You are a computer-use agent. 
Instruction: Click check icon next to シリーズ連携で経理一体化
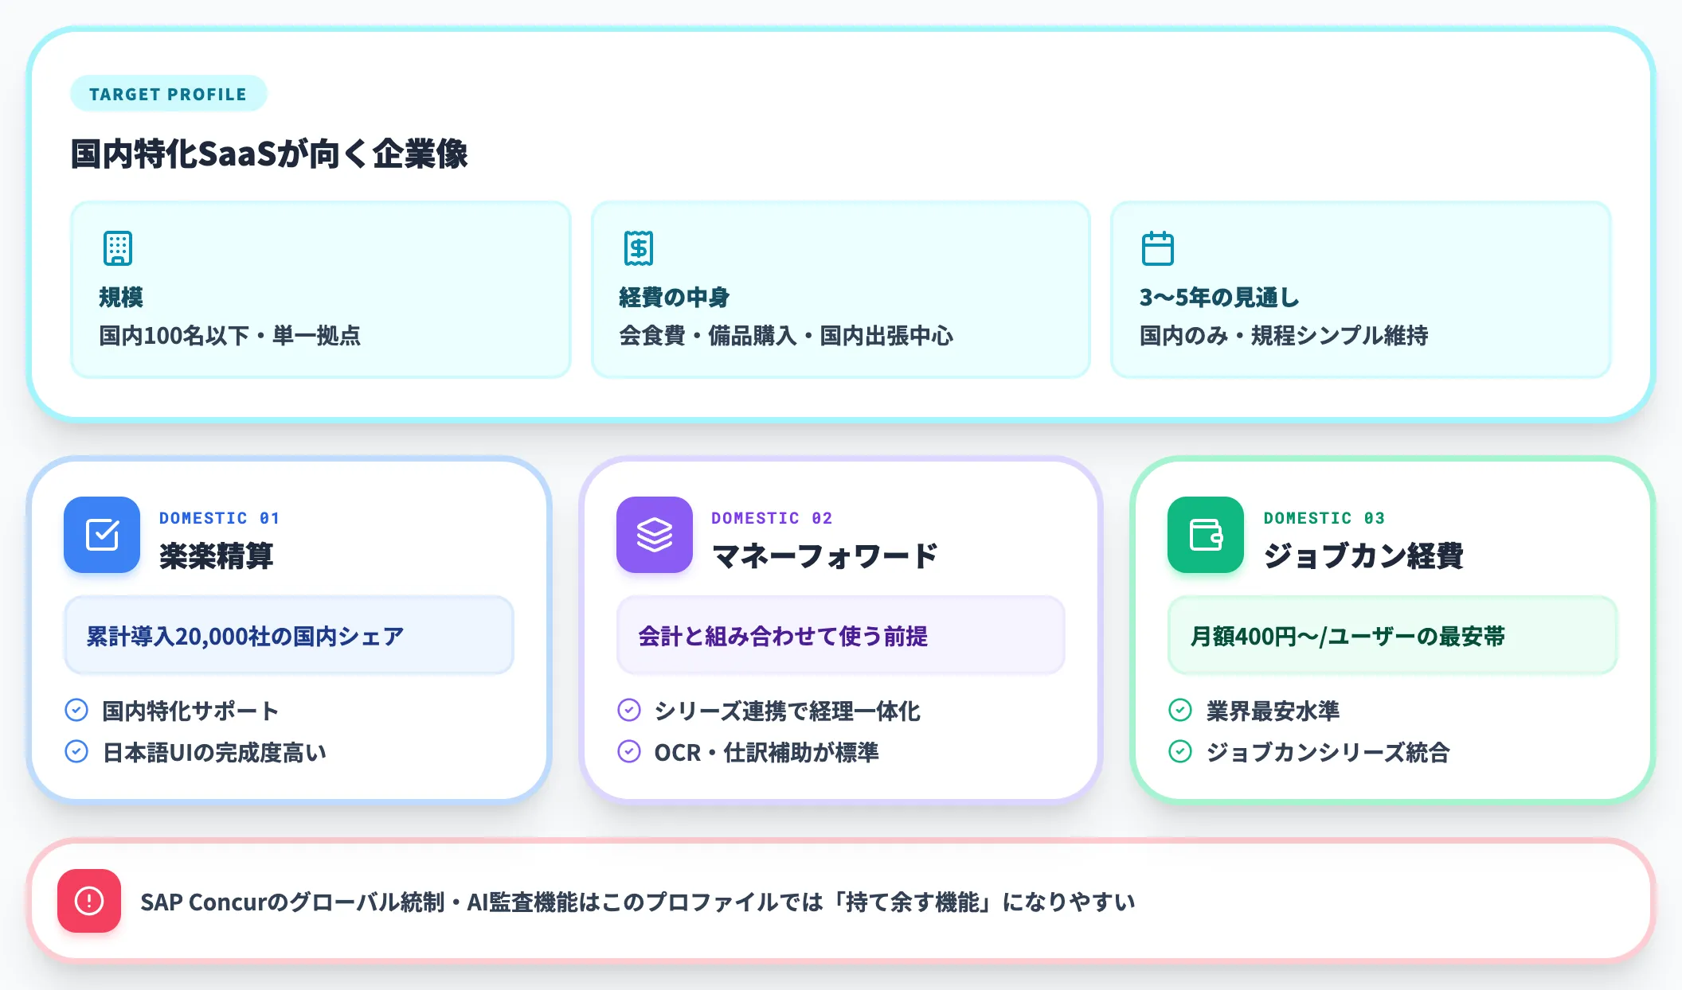[x=629, y=710]
